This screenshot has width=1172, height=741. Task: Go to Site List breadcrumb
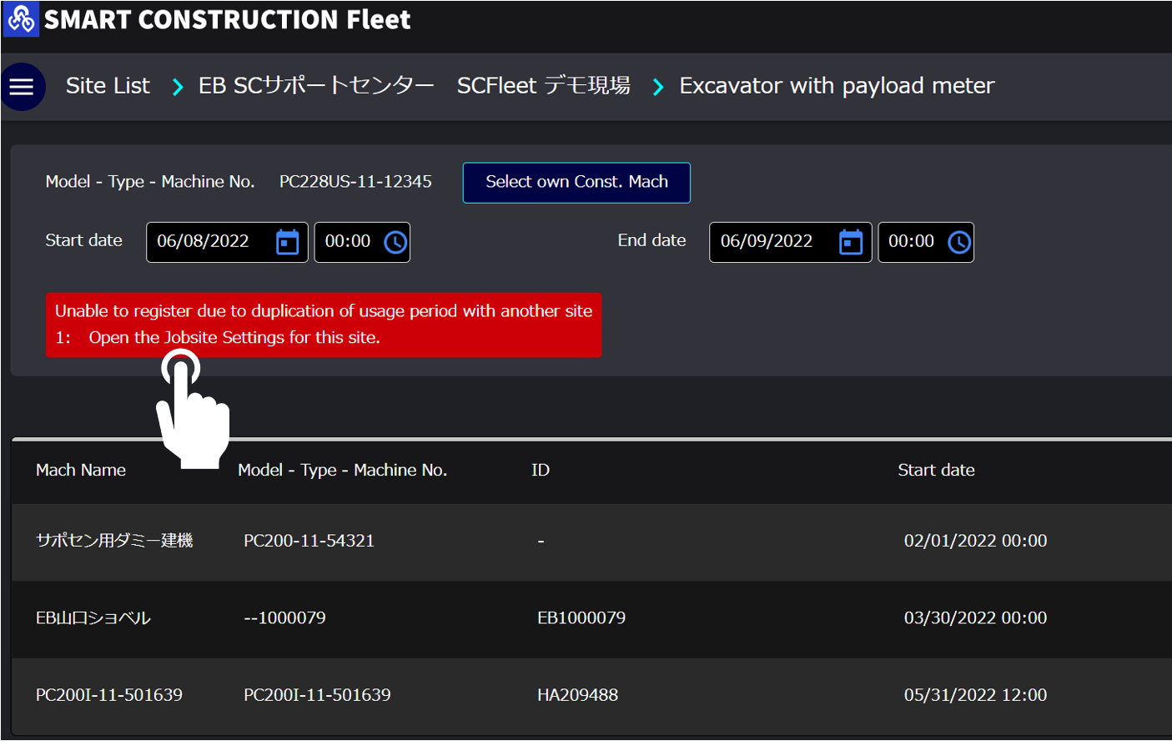(108, 86)
